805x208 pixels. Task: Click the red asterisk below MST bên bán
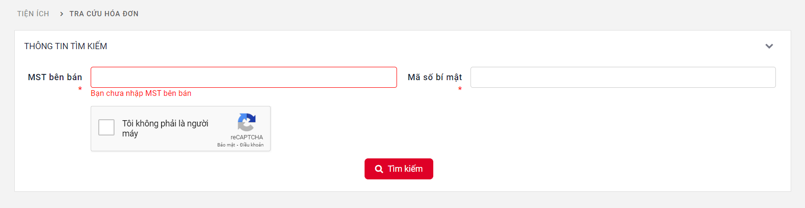pos(80,89)
